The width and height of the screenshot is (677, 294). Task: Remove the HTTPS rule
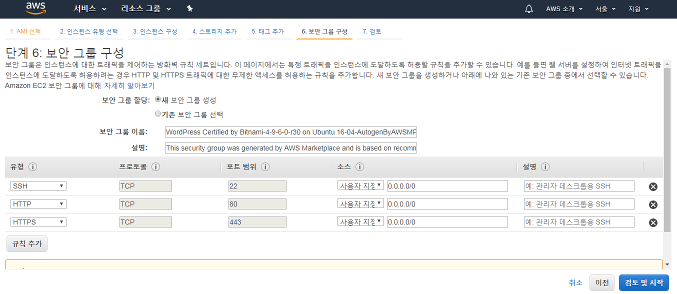(653, 222)
